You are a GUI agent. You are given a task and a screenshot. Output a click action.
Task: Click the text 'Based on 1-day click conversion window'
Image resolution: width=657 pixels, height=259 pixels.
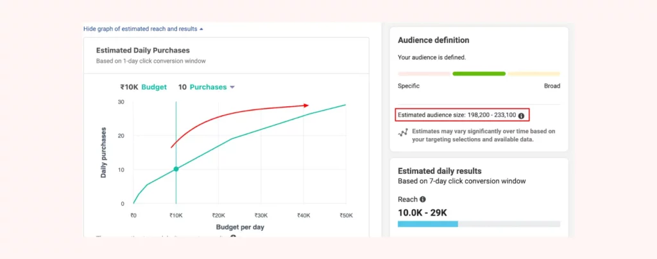point(151,61)
